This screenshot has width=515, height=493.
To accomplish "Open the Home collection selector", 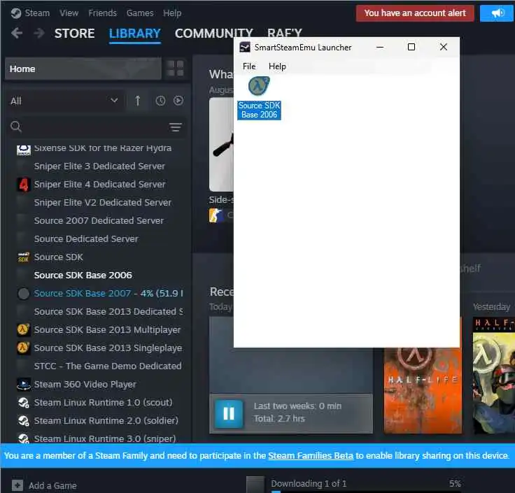I will [83, 69].
